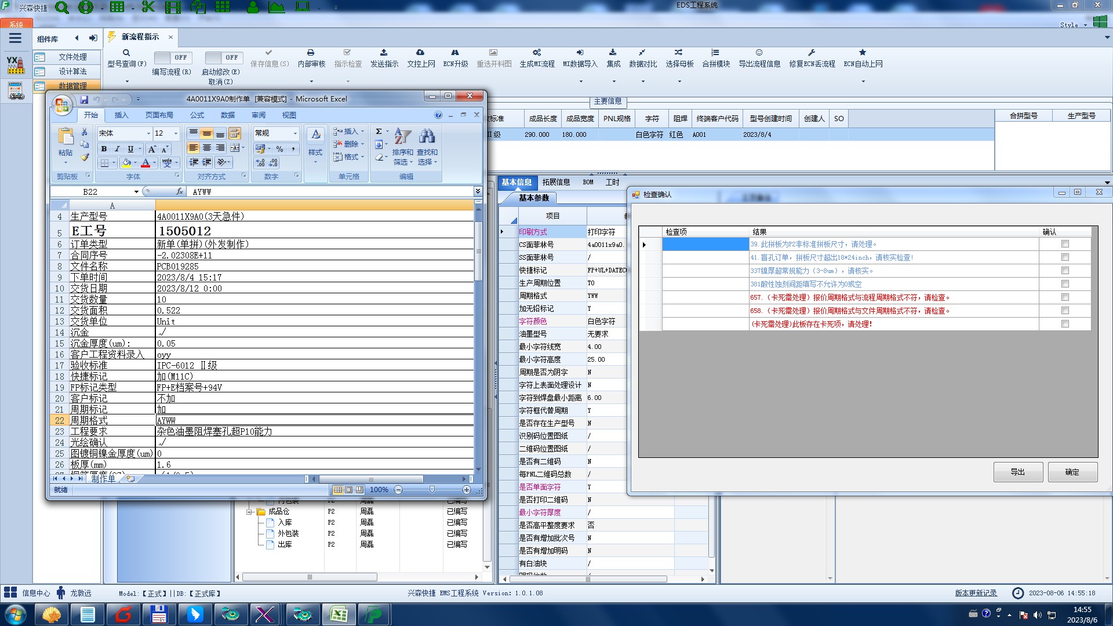Click the 生成MI流程 gear icon
1113x626 pixels.
(x=537, y=53)
